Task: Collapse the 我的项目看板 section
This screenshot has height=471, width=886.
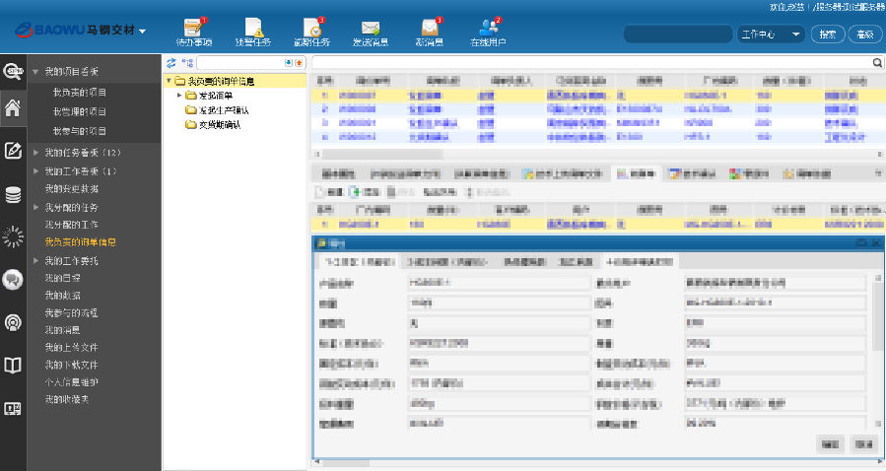Action: click(x=36, y=72)
